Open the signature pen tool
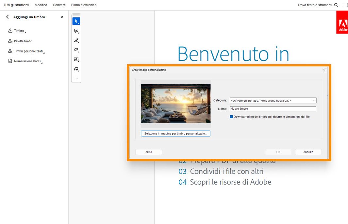This screenshot has width=348, height=224. point(76,69)
